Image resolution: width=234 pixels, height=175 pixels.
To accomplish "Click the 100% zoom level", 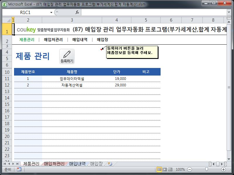I will [180, 169].
